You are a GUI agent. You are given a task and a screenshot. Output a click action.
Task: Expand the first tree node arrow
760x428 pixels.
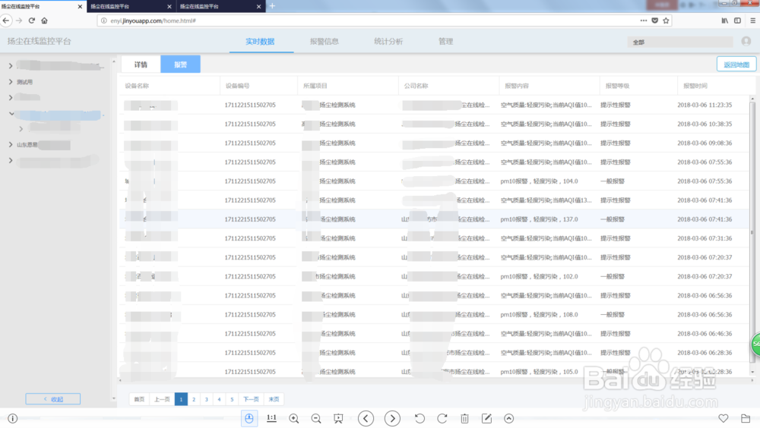click(11, 65)
